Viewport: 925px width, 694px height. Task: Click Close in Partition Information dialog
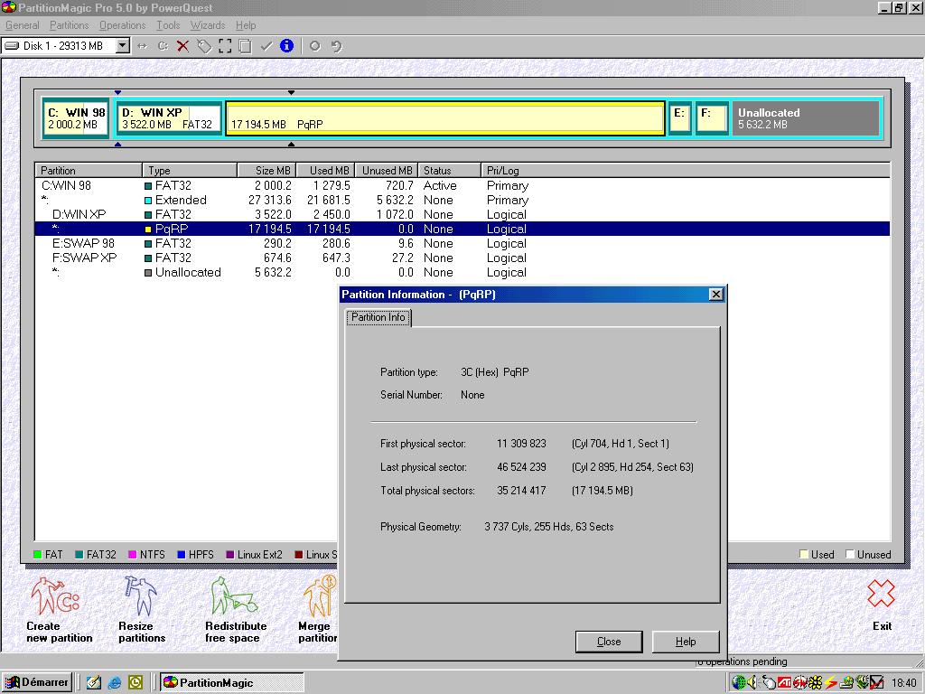click(609, 642)
